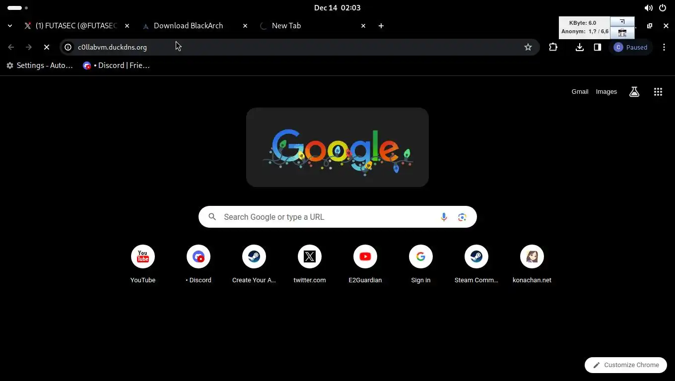Viewport: 675px width, 381px height.
Task: Open the Settings - Auto bookmark
Action: pyautogui.click(x=40, y=65)
